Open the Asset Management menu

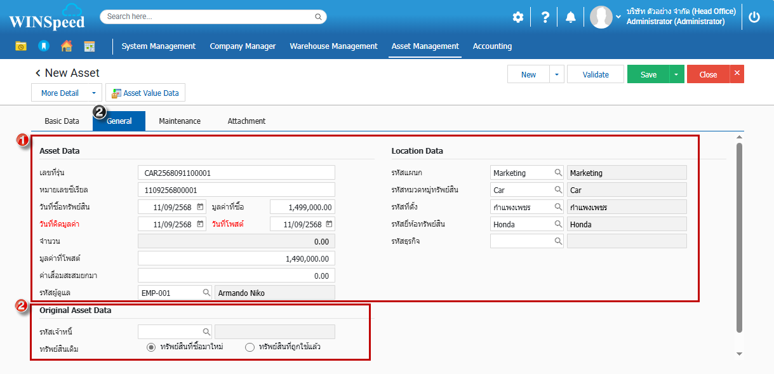(x=425, y=46)
